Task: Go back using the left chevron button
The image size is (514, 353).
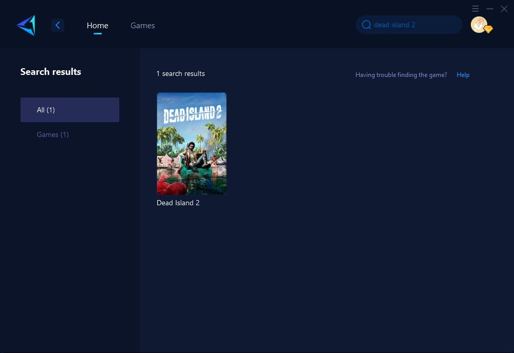Action: [x=58, y=25]
